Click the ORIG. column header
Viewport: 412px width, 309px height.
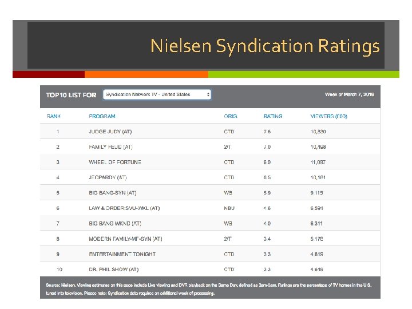pos(231,116)
